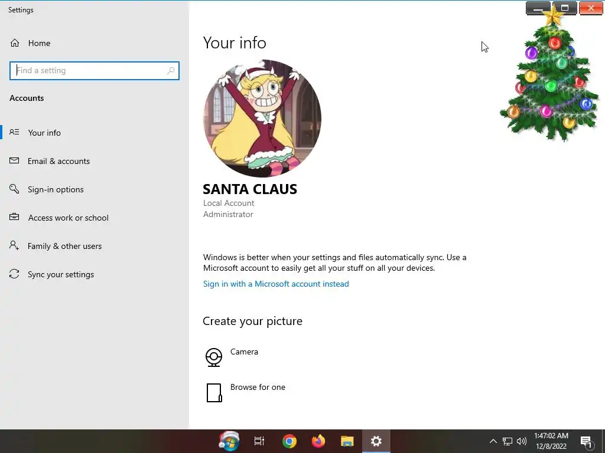
Task: Click the round profile picture
Action: (x=262, y=118)
